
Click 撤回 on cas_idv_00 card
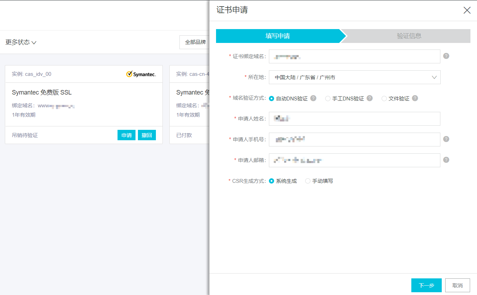click(147, 135)
